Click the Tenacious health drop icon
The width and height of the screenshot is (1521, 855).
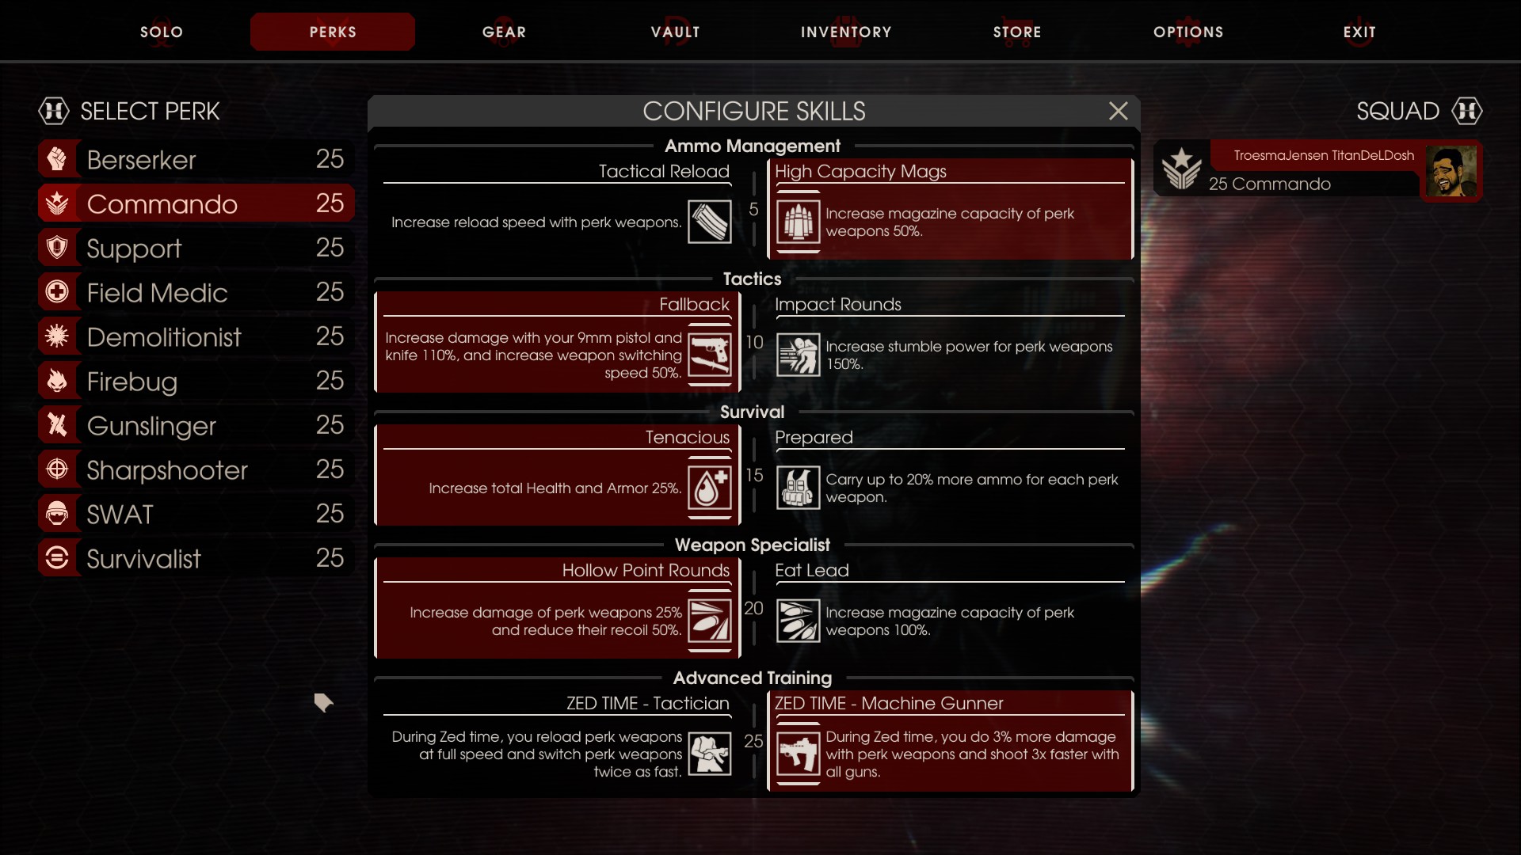709,488
